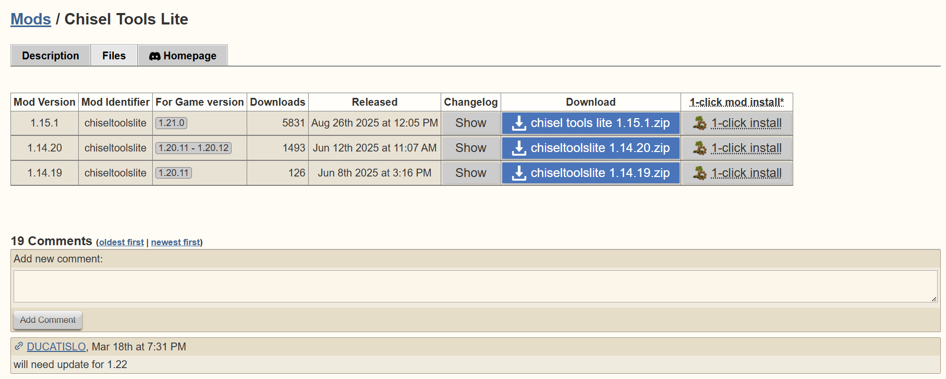Show changelog for version 1.14.19
The width and height of the screenshot is (946, 379).
[471, 173]
